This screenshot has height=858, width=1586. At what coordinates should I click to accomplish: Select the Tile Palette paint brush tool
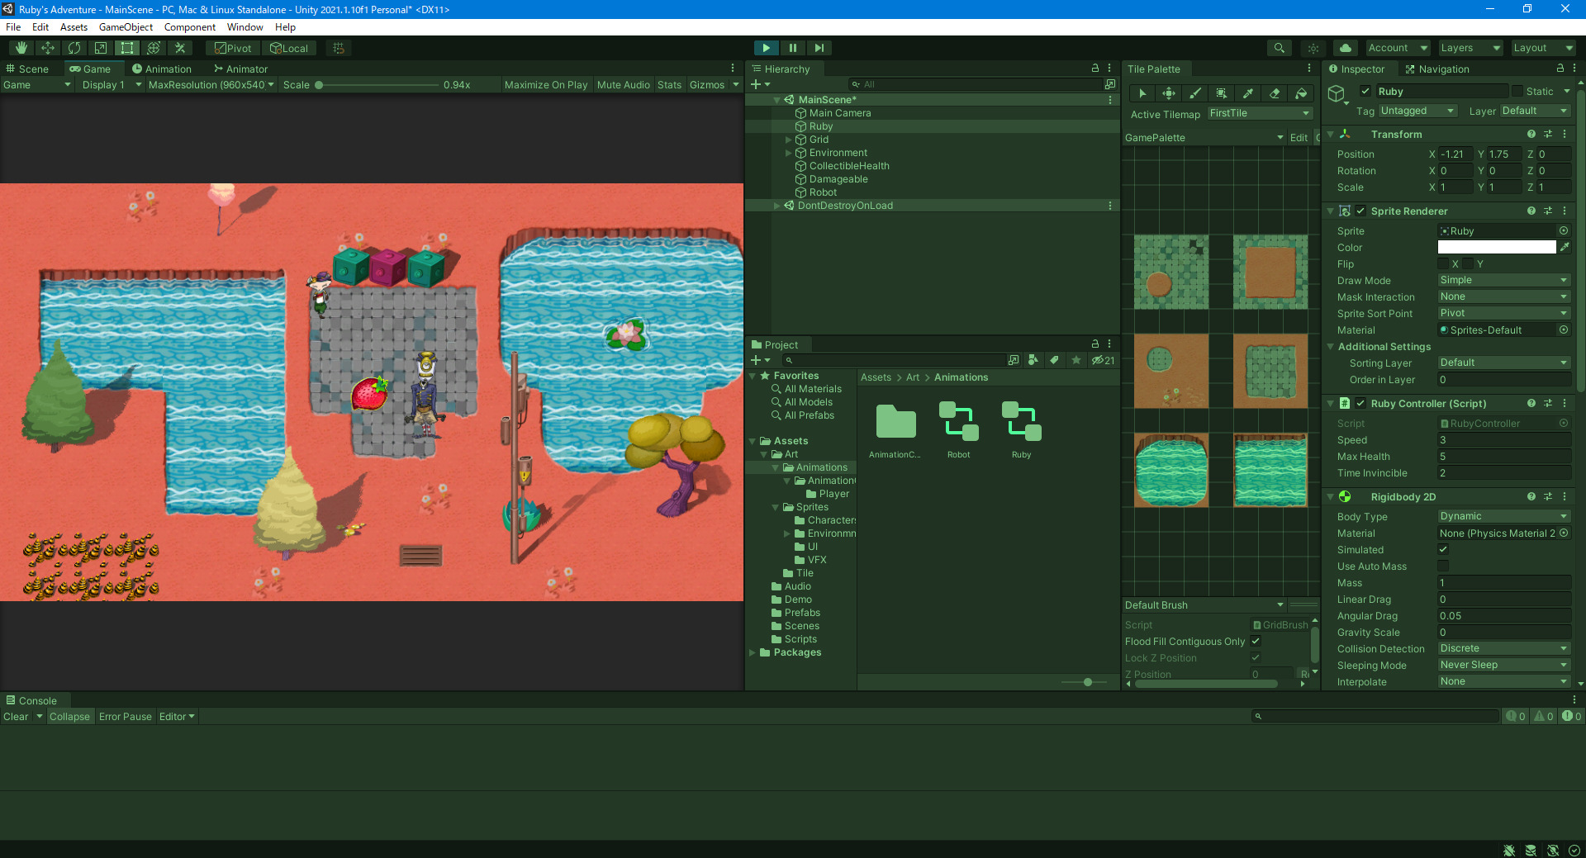(1195, 93)
